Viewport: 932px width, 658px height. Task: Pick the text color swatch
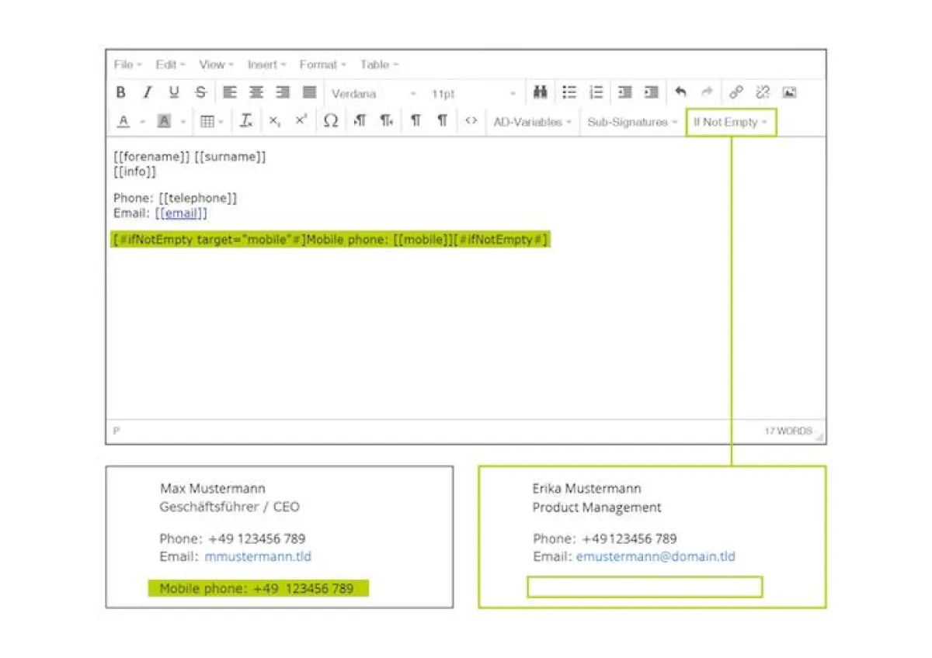pyautogui.click(x=123, y=122)
